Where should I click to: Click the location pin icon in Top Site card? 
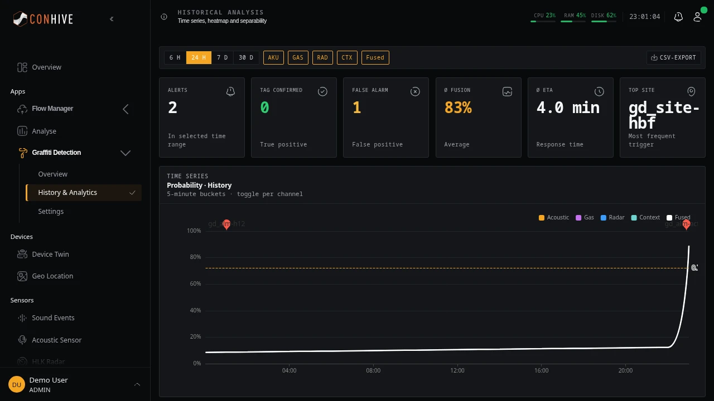(x=691, y=91)
